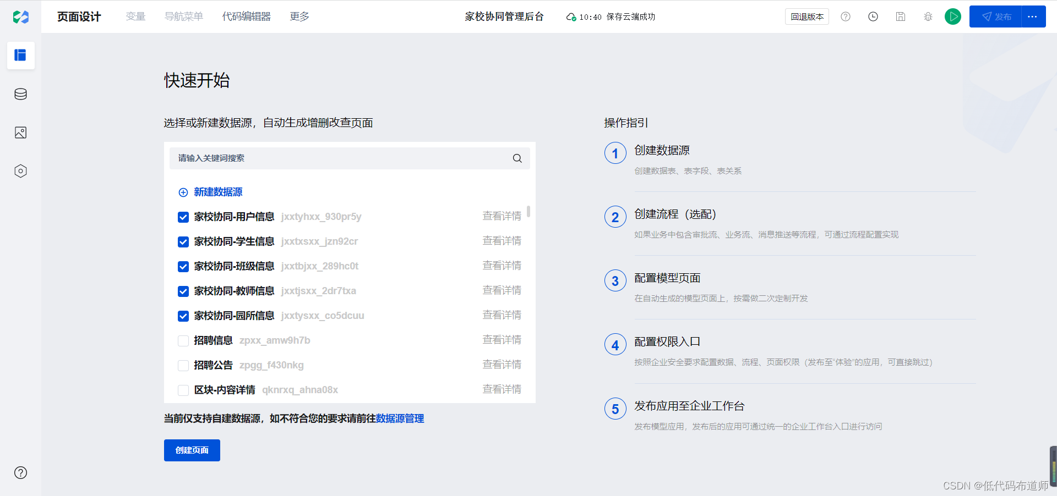1057x496 pixels.
Task: Open the 代码编辑器 tab
Action: (x=247, y=16)
